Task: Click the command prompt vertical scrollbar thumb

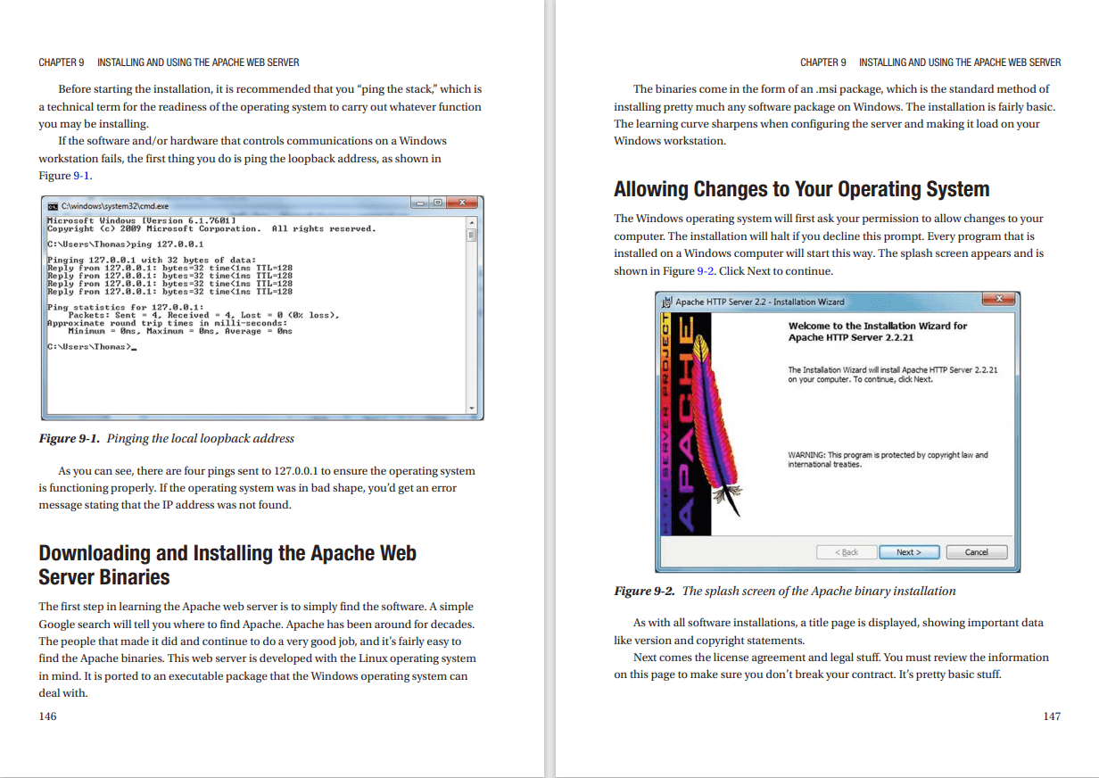Action: pyautogui.click(x=473, y=236)
